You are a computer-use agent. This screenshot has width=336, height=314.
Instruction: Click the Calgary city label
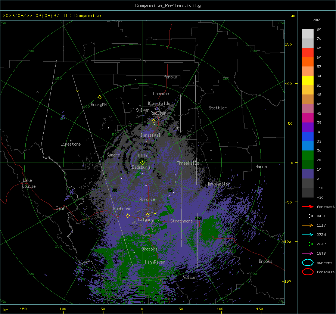(x=146, y=220)
